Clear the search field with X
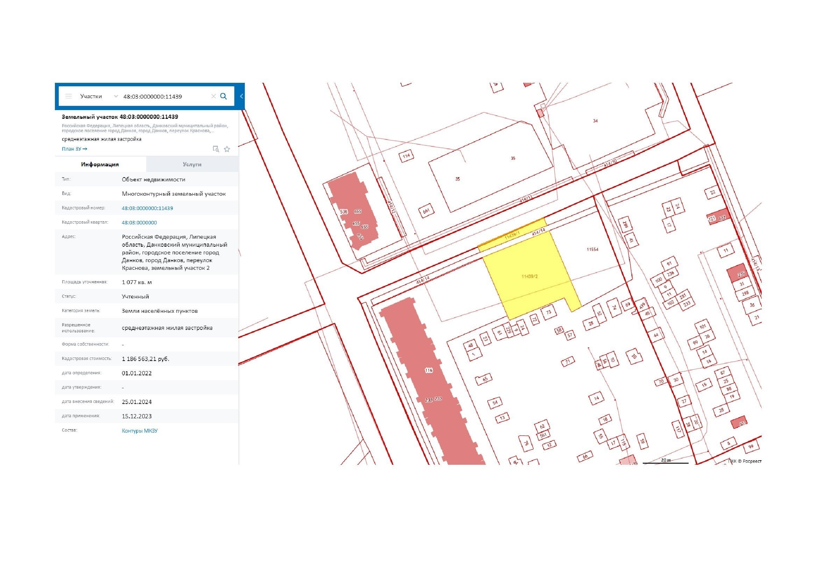Screen dimensions: 818x578 click(x=213, y=96)
